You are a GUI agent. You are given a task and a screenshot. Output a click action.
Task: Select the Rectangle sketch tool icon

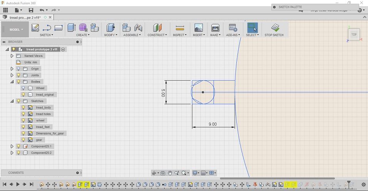[59, 28]
